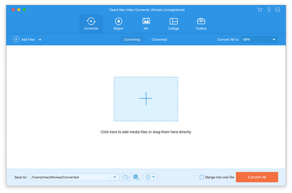Viewport: 292px width, 193px height.
Task: Expand the Save to path dropdown
Action: 115,177
